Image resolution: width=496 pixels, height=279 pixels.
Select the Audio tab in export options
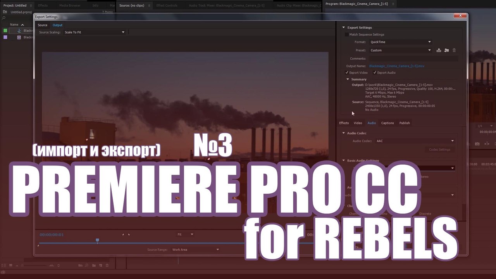pos(372,123)
